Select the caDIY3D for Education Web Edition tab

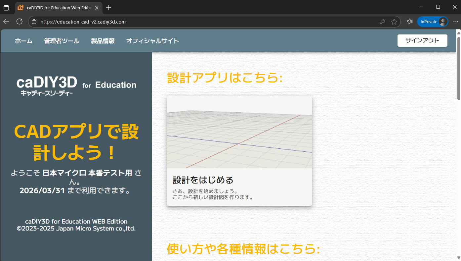tap(59, 8)
